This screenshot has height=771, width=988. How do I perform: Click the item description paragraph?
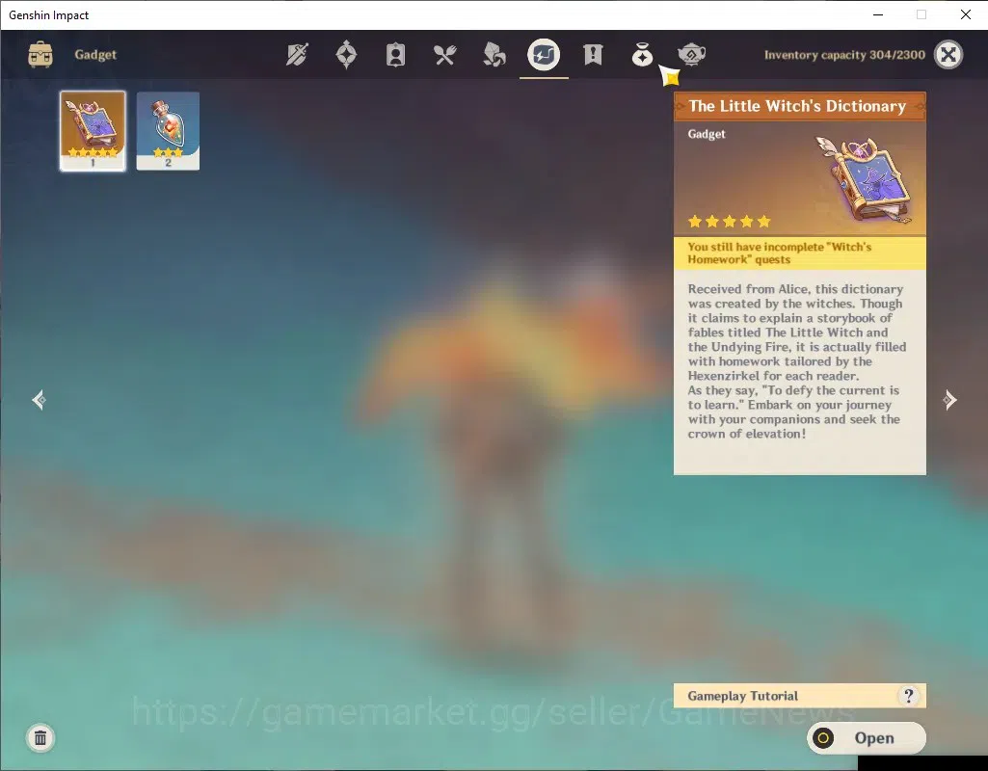coord(796,361)
